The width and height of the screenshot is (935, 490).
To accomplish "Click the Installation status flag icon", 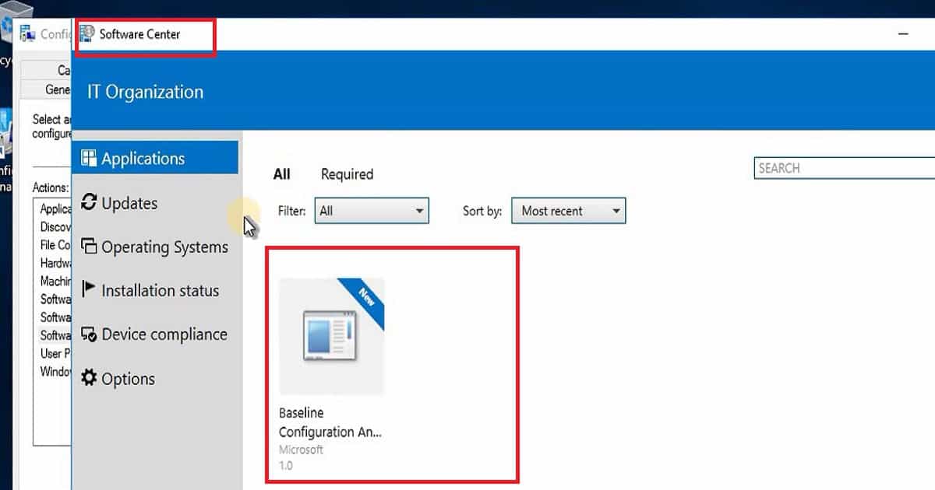I will [x=89, y=290].
